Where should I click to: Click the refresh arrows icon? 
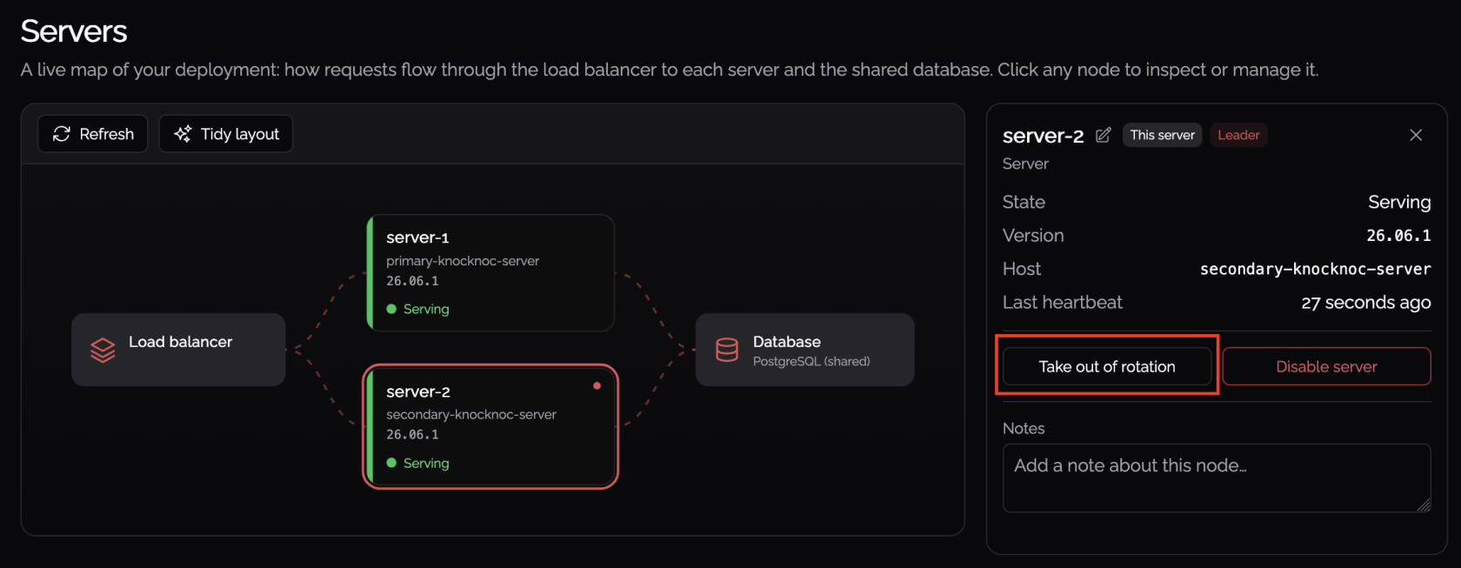62,134
